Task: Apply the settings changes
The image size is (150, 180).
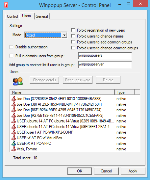Action: (133, 171)
